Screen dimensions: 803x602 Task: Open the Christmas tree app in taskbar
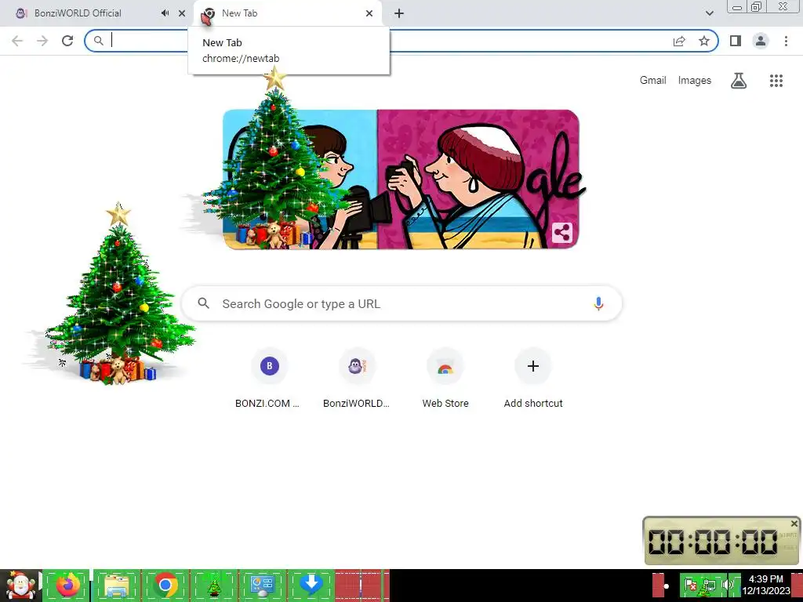214,585
